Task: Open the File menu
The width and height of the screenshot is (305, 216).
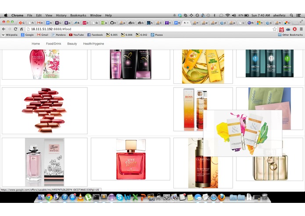Action: [x=30, y=15]
